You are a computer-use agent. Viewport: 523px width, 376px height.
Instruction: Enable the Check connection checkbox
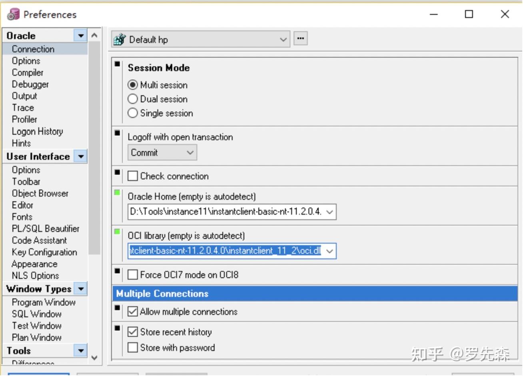point(133,176)
